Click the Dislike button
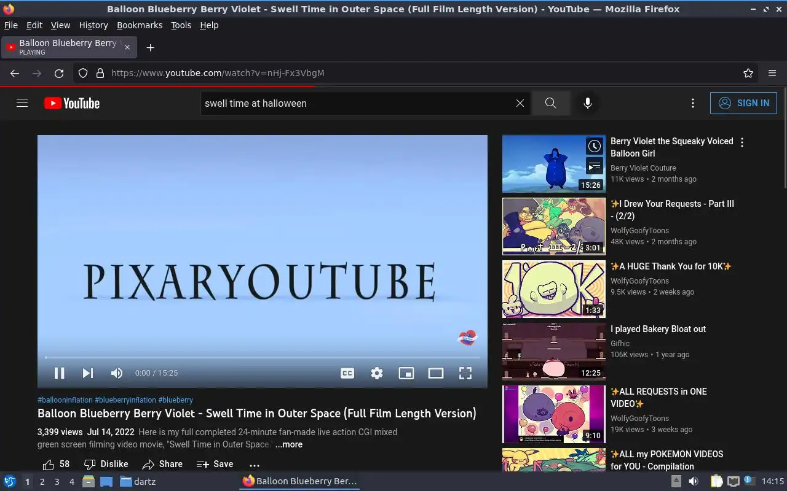 pyautogui.click(x=106, y=464)
